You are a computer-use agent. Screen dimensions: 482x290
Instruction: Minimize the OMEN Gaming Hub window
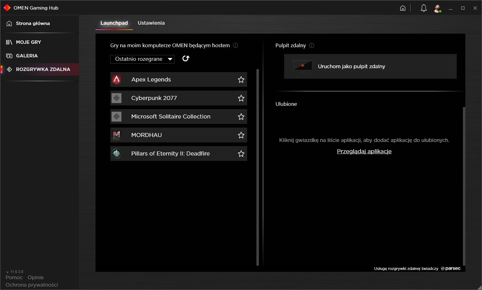pyautogui.click(x=451, y=8)
